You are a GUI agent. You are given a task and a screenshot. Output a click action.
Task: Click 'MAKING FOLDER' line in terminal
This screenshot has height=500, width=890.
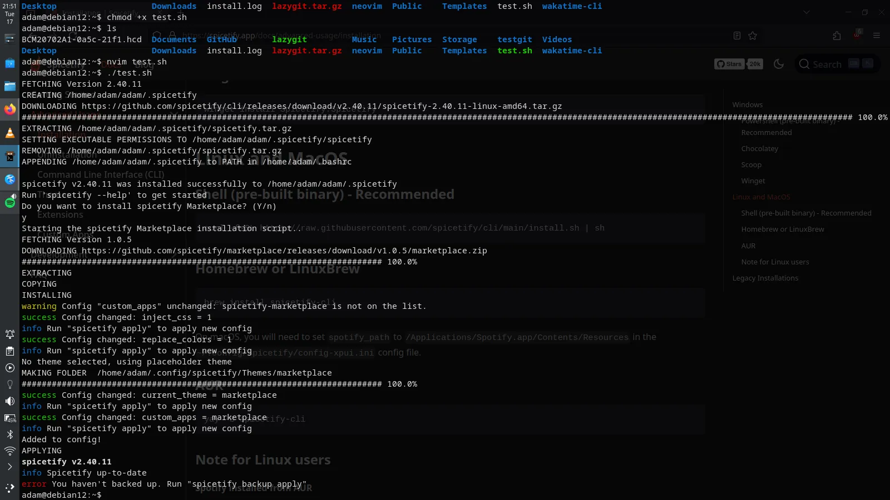pyautogui.click(x=176, y=373)
